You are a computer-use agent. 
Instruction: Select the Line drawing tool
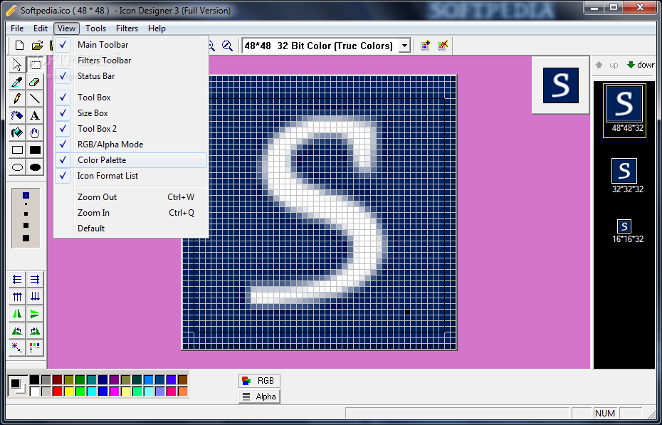tap(35, 99)
